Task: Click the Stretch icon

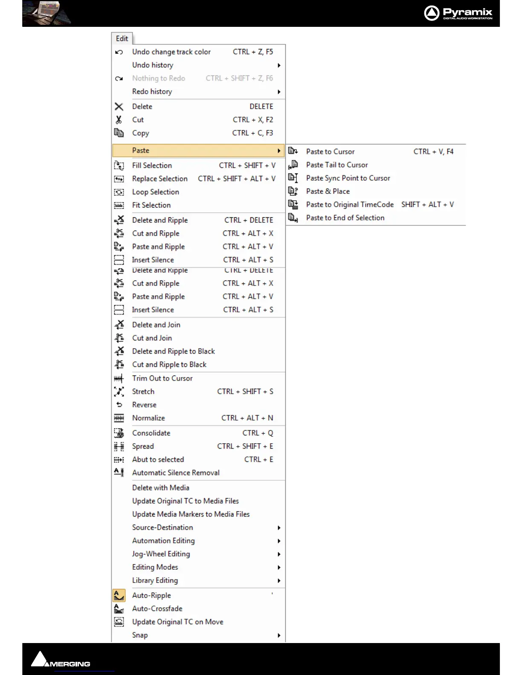Action: [119, 392]
